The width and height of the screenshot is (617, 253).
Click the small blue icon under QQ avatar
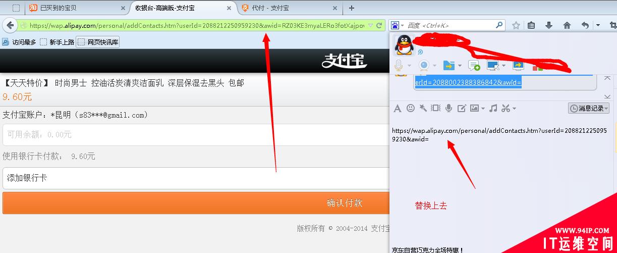420,52
